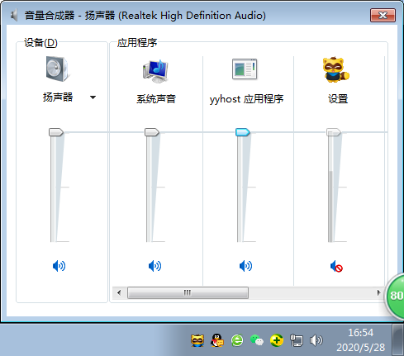Open the 360 Security green plus tray icon
The height and width of the screenshot is (356, 404).
277,340
